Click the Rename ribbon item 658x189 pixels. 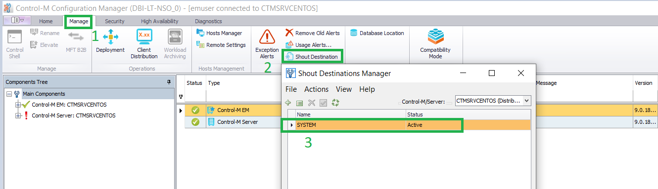[x=45, y=33]
